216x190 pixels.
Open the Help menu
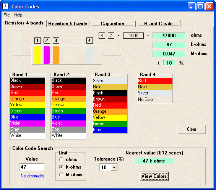pyautogui.click(x=18, y=15)
